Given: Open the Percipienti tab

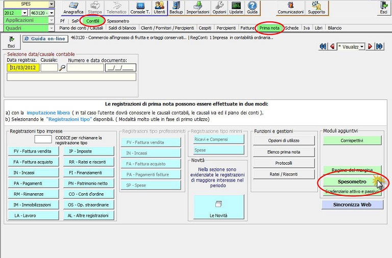Looking at the screenshot, I should point(226,28).
